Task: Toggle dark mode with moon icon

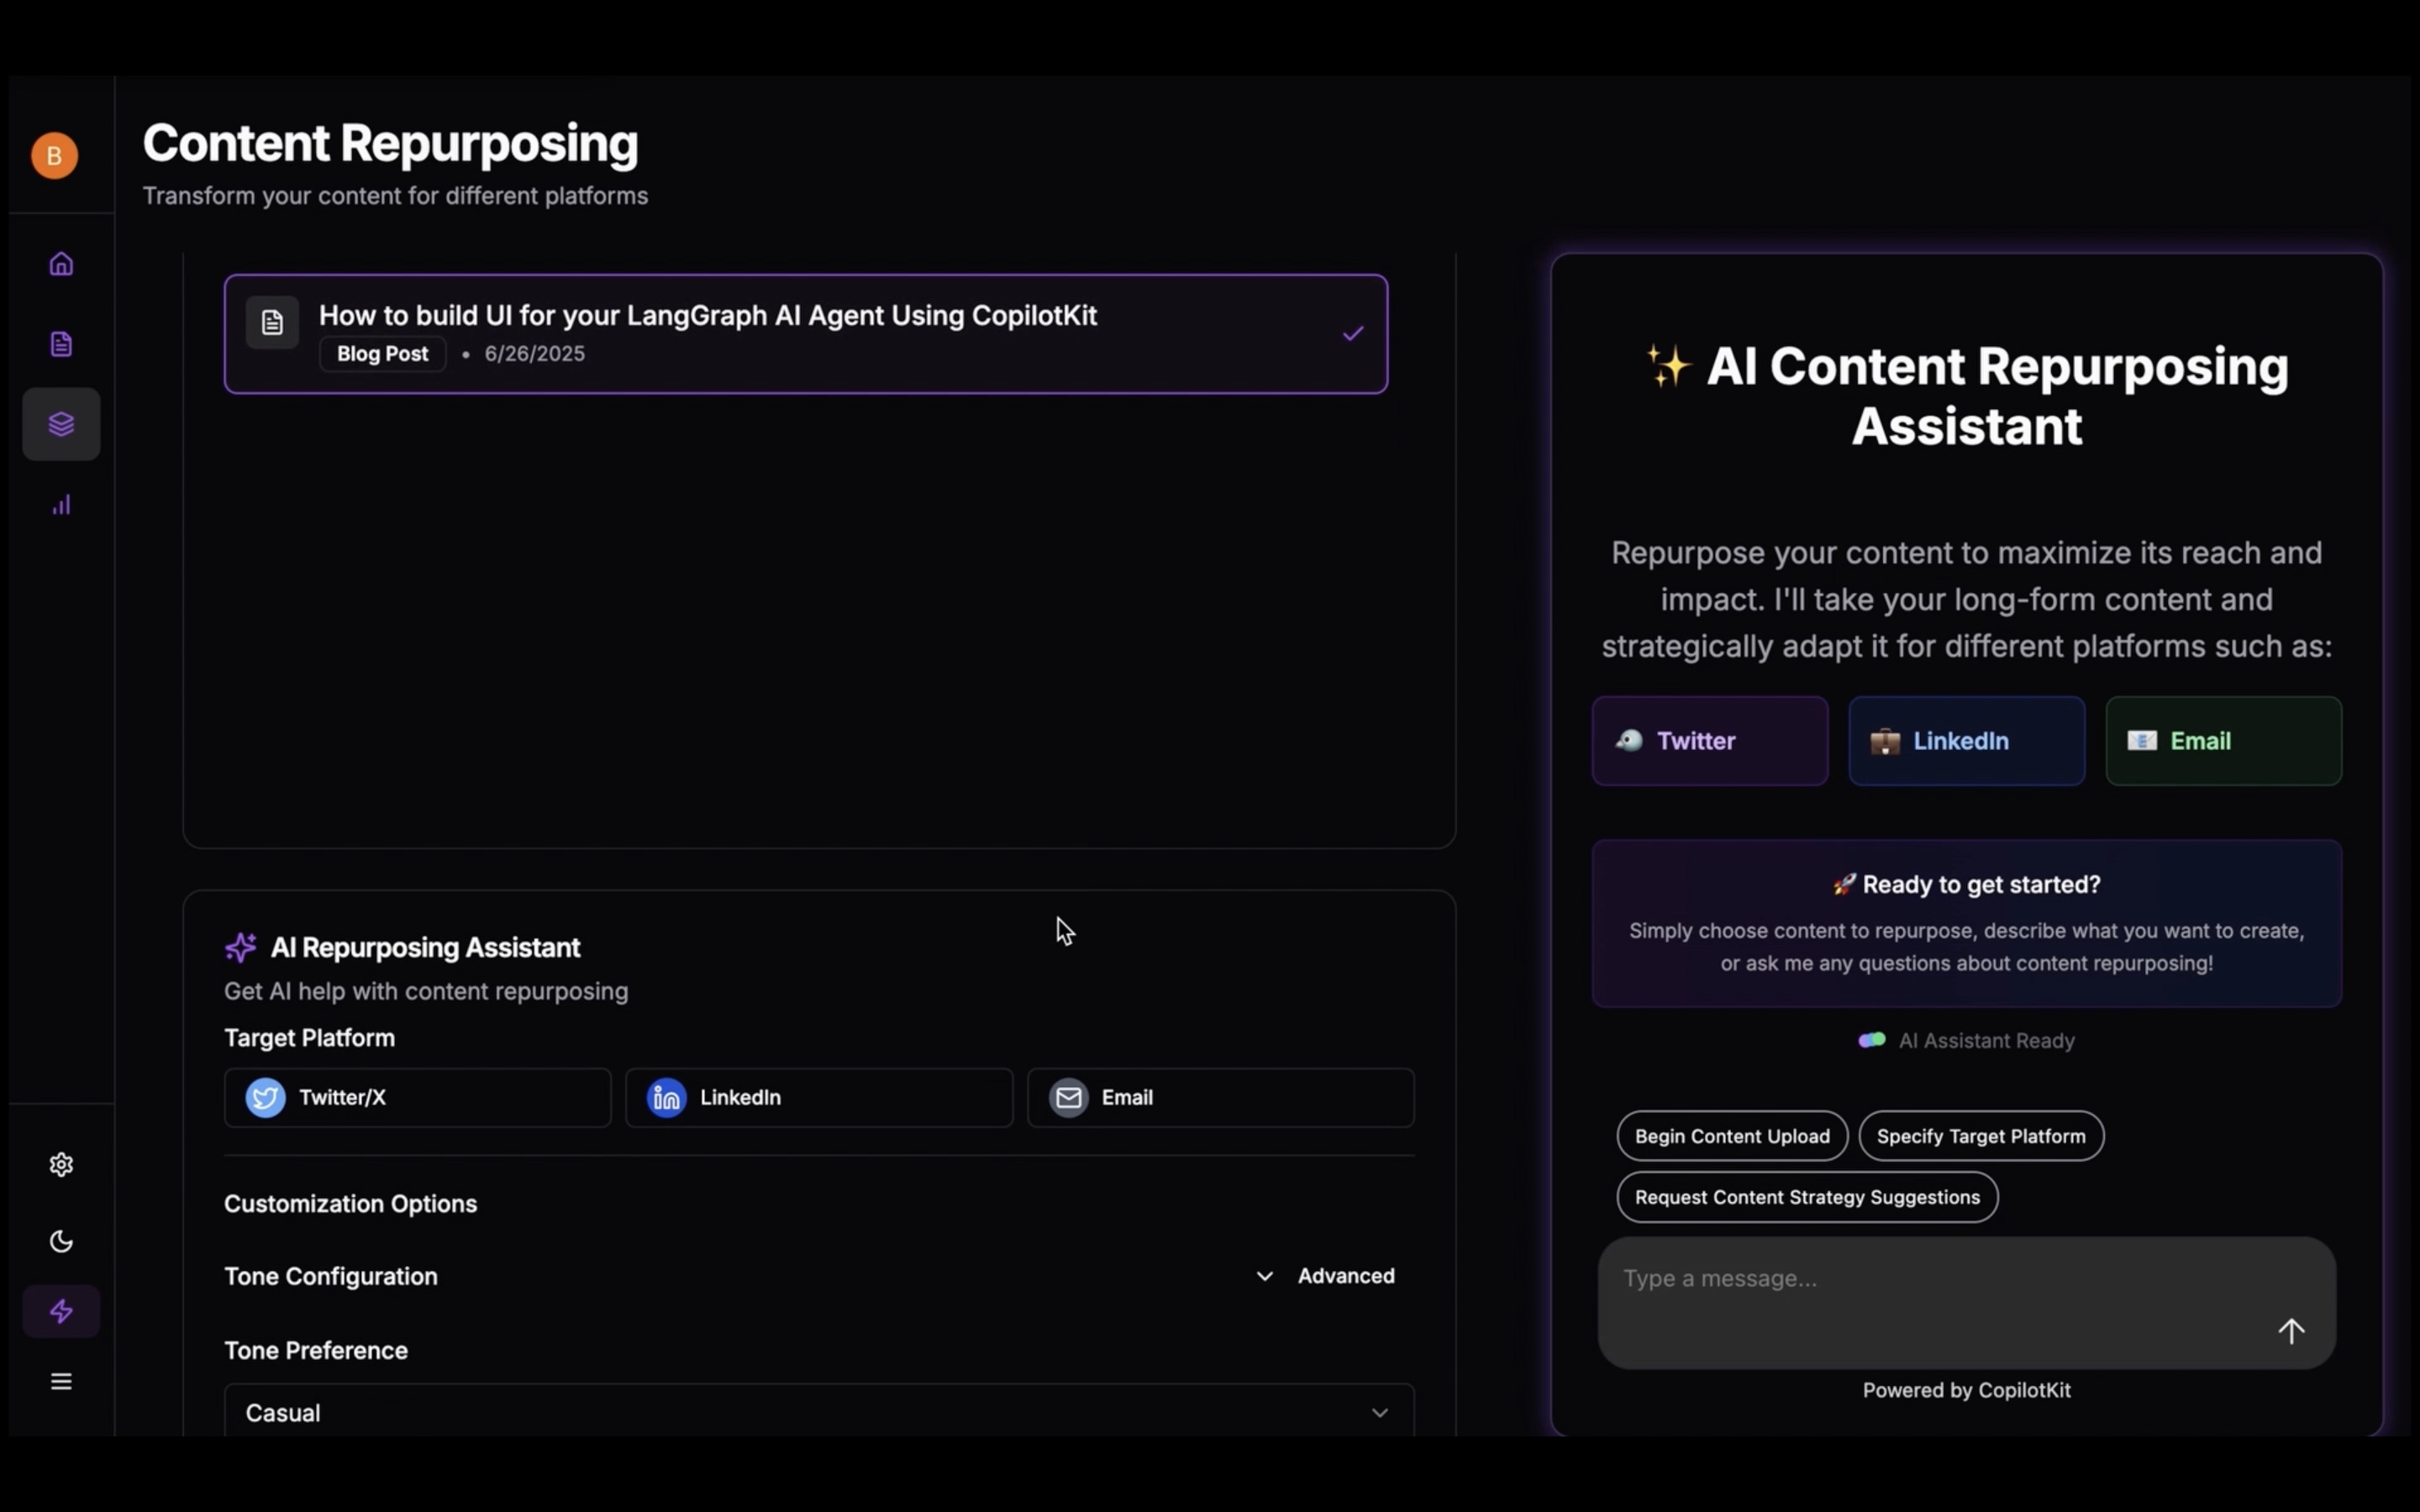Action: click(61, 1241)
